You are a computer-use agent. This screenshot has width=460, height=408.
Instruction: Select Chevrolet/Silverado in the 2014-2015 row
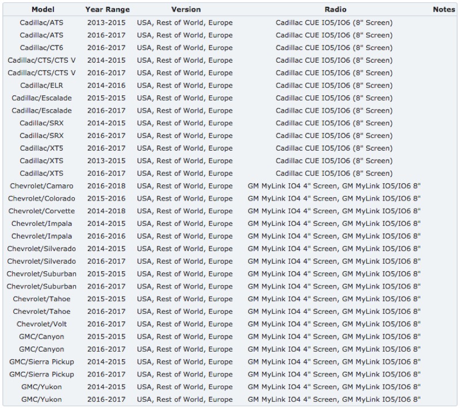point(41,249)
